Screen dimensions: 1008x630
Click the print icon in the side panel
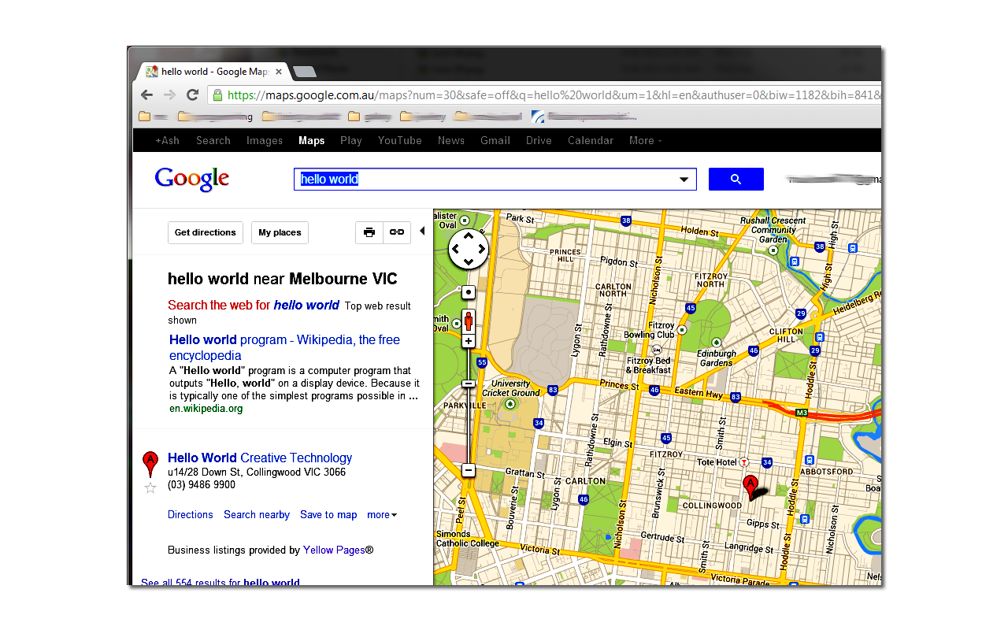pos(369,232)
